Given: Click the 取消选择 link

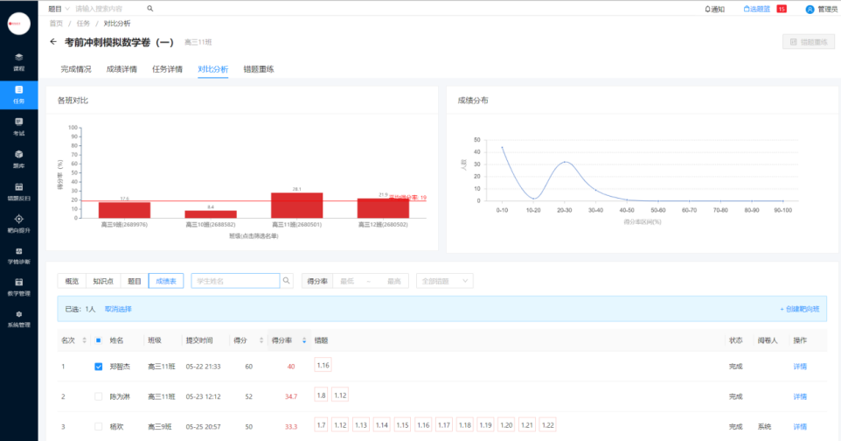Looking at the screenshot, I should coord(118,310).
